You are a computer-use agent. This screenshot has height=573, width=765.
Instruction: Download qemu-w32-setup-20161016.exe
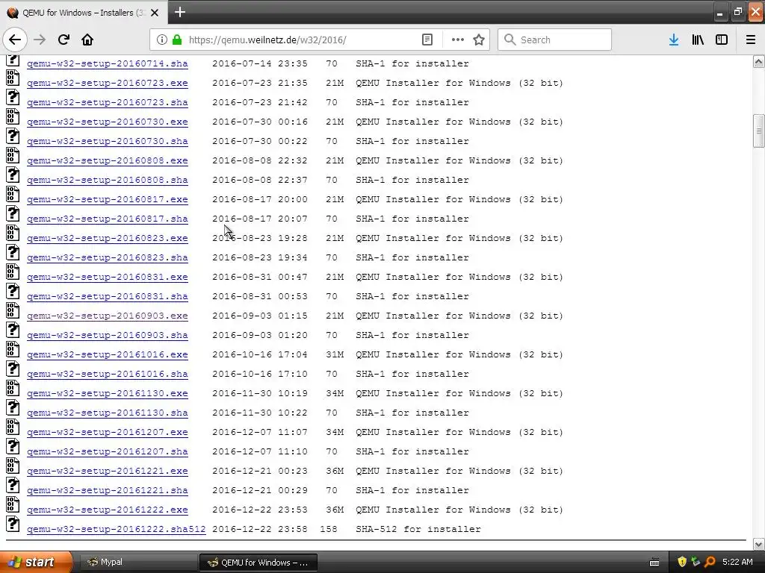108,354
